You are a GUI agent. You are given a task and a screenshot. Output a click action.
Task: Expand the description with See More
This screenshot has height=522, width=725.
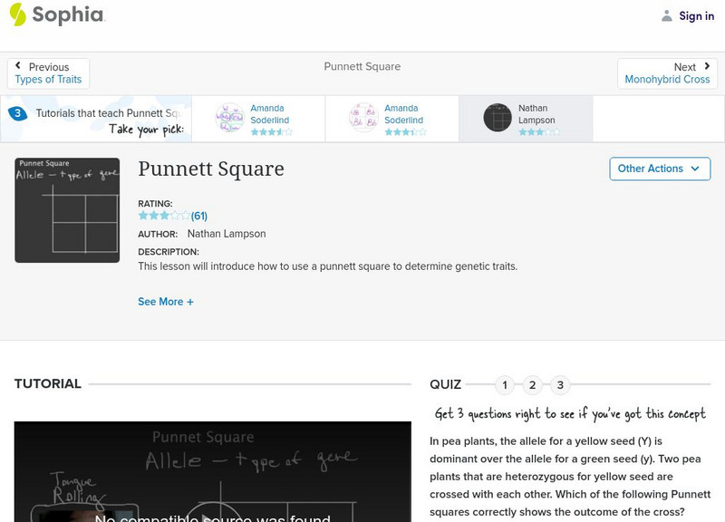point(166,301)
